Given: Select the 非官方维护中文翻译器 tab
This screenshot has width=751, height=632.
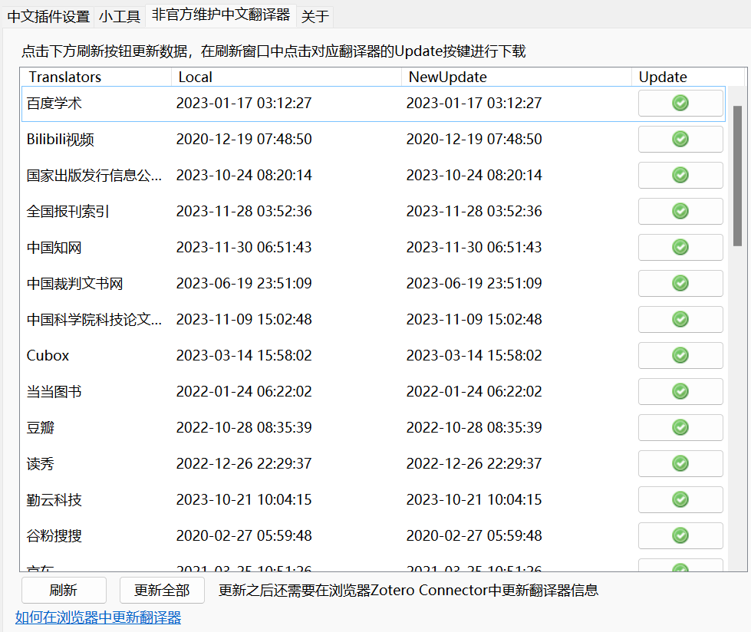Looking at the screenshot, I should 221,15.
